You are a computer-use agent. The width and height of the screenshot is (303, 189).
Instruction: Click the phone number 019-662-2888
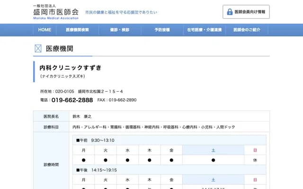pos(72,100)
